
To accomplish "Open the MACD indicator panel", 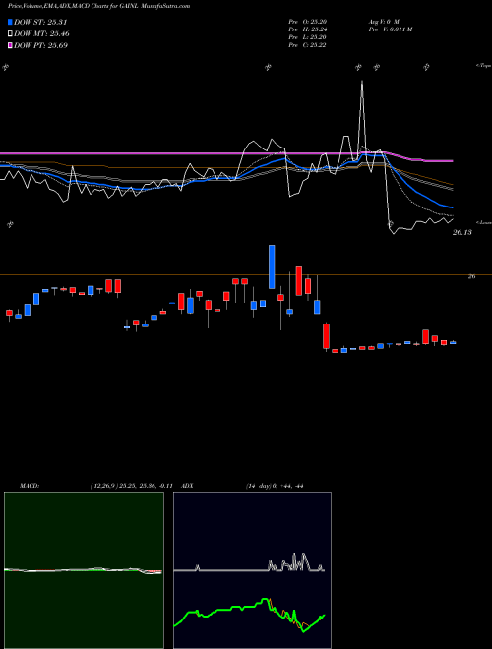I will pyautogui.click(x=84, y=570).
